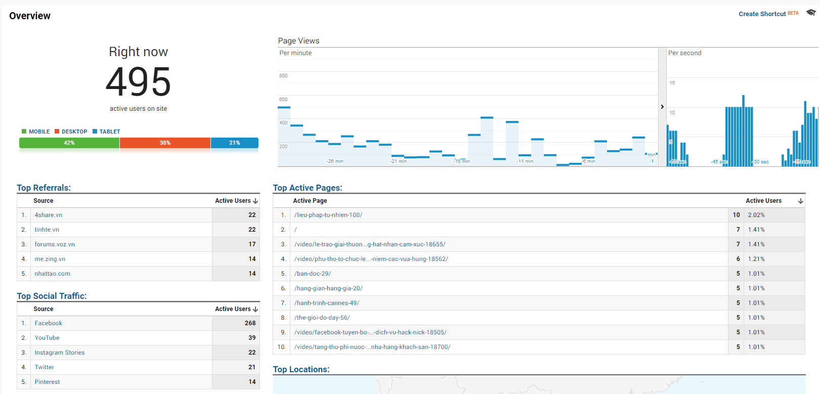
Task: Click the Per second chart area
Action: pyautogui.click(x=743, y=107)
